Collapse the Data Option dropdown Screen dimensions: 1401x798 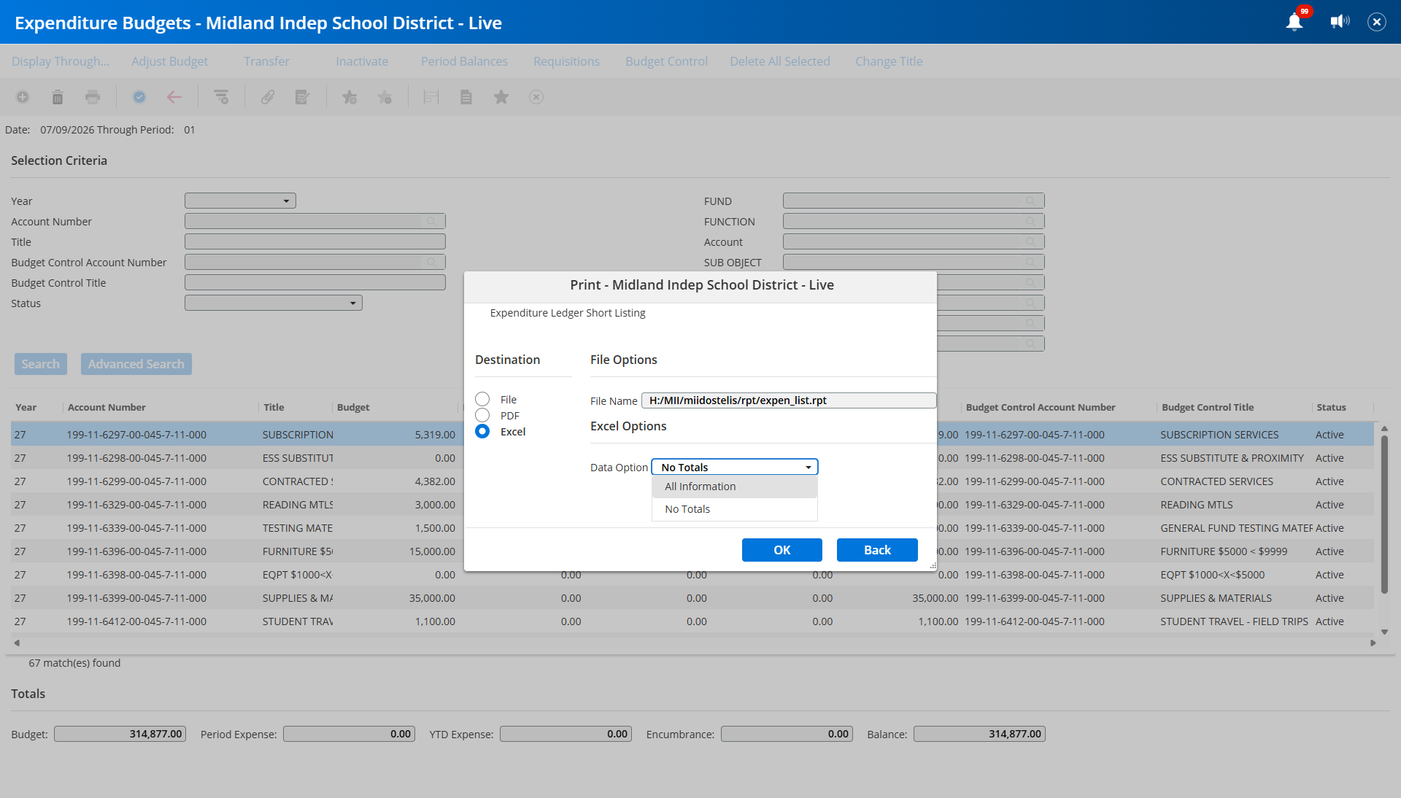(x=735, y=467)
